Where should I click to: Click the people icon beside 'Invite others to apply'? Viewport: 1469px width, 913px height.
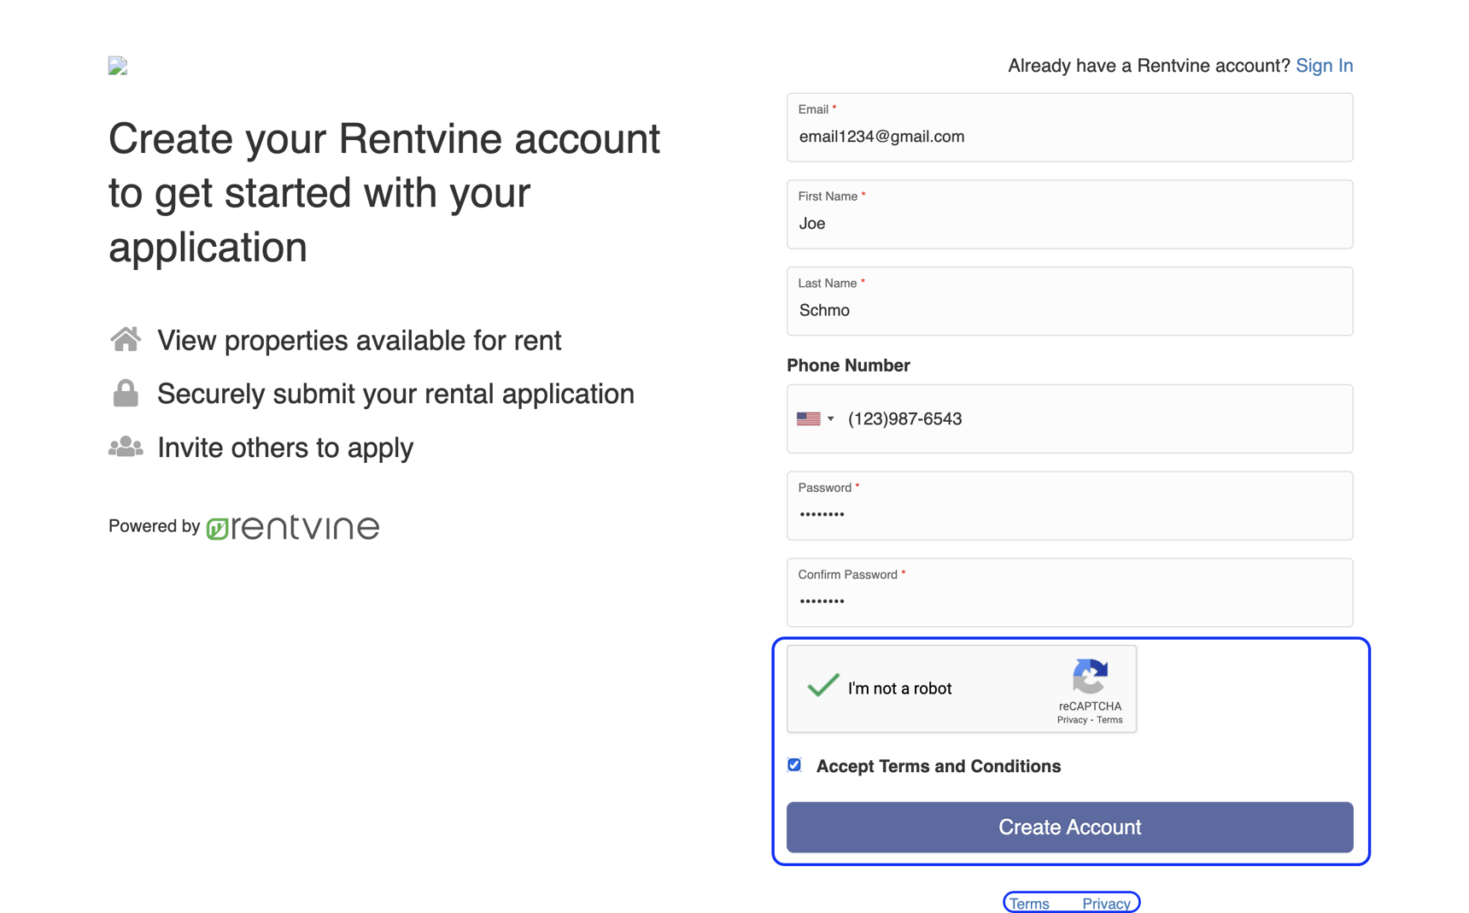coord(125,446)
